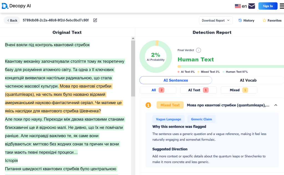This screenshot has height=175, width=284.
Task: Click the report ID 5789db08 title
Action: 55,20
